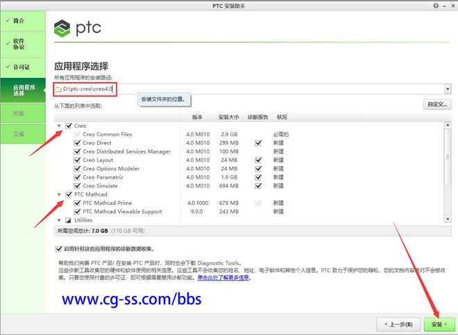Select the 安装 step in the sidebar
This screenshot has width=458, height=335.
point(23,113)
